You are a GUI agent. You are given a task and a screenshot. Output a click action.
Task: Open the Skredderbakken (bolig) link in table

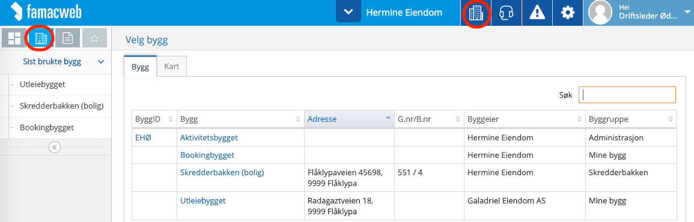(x=222, y=173)
